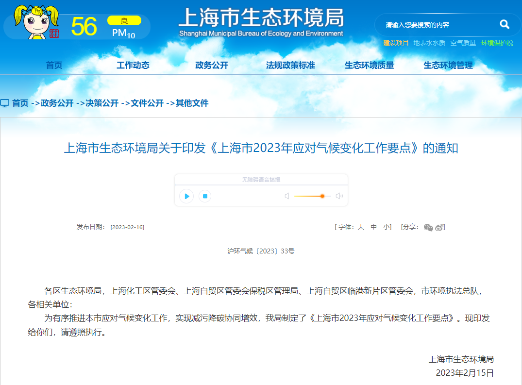Type in the search input field
522x385 pixels.
pyautogui.click(x=437, y=25)
